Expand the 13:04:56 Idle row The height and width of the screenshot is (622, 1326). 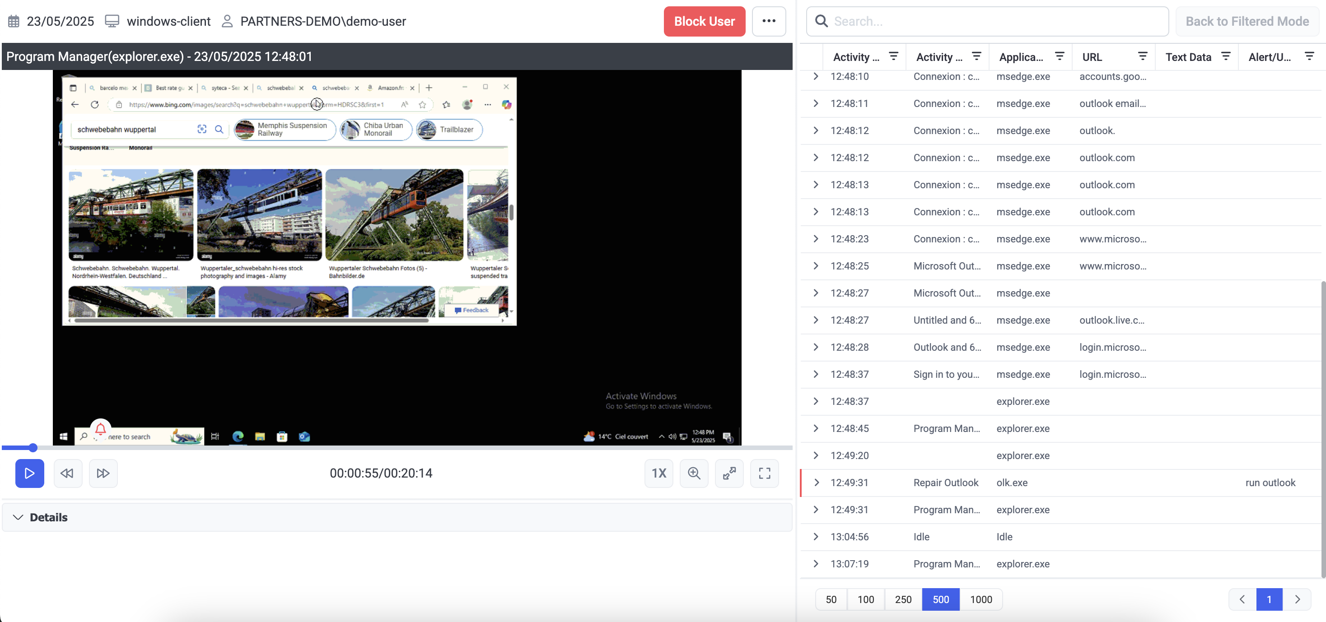[x=817, y=537]
